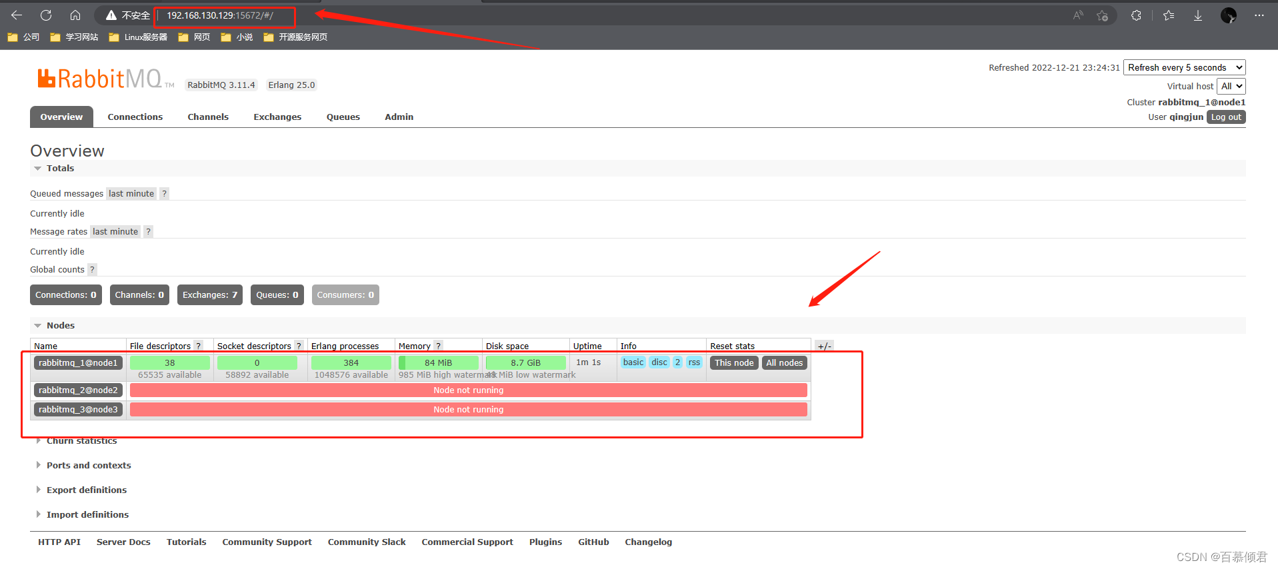
Task: Reset stats for All nodes
Action: coord(785,363)
